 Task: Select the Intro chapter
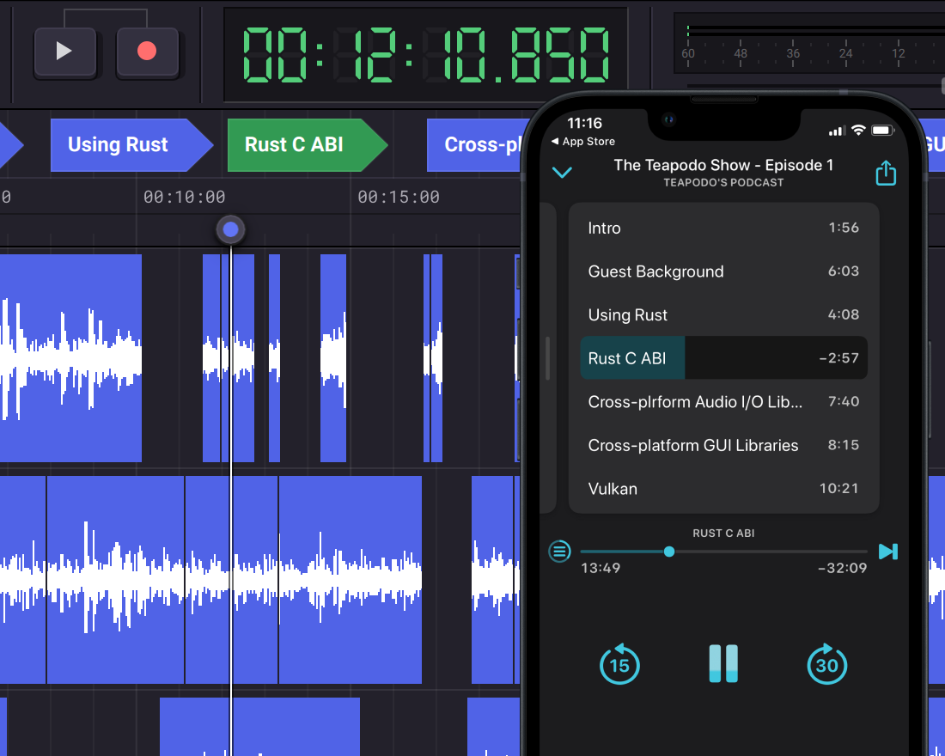(723, 228)
